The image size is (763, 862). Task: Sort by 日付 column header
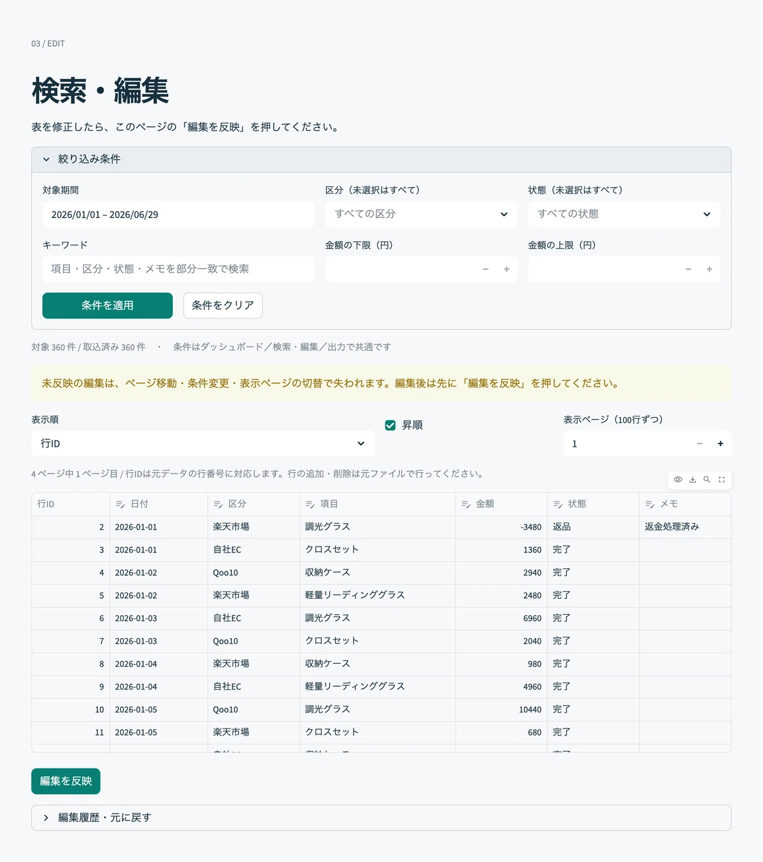pos(158,504)
